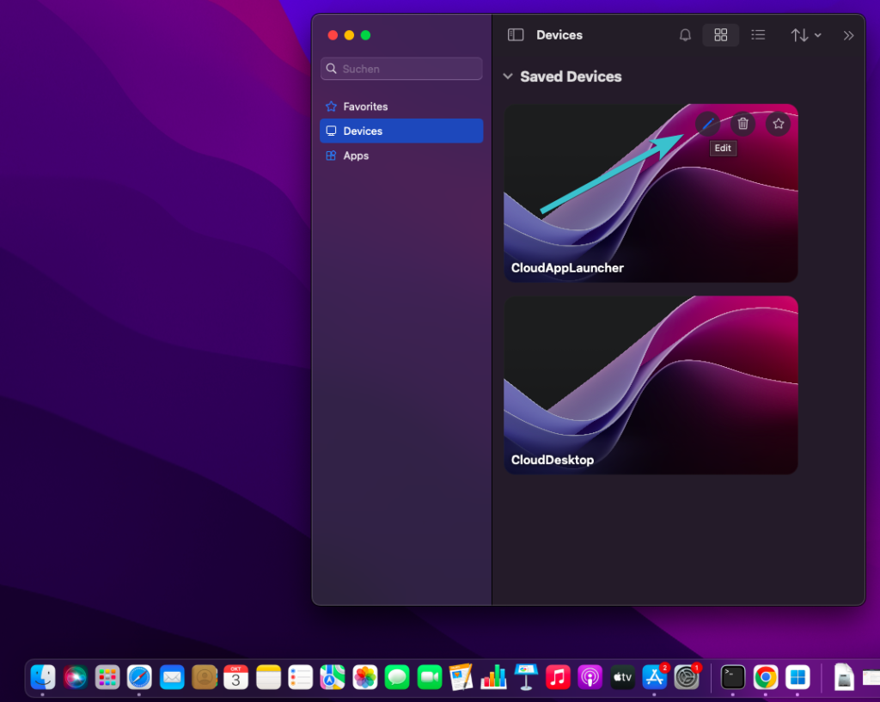Click the CloudDesktop label

553,460
